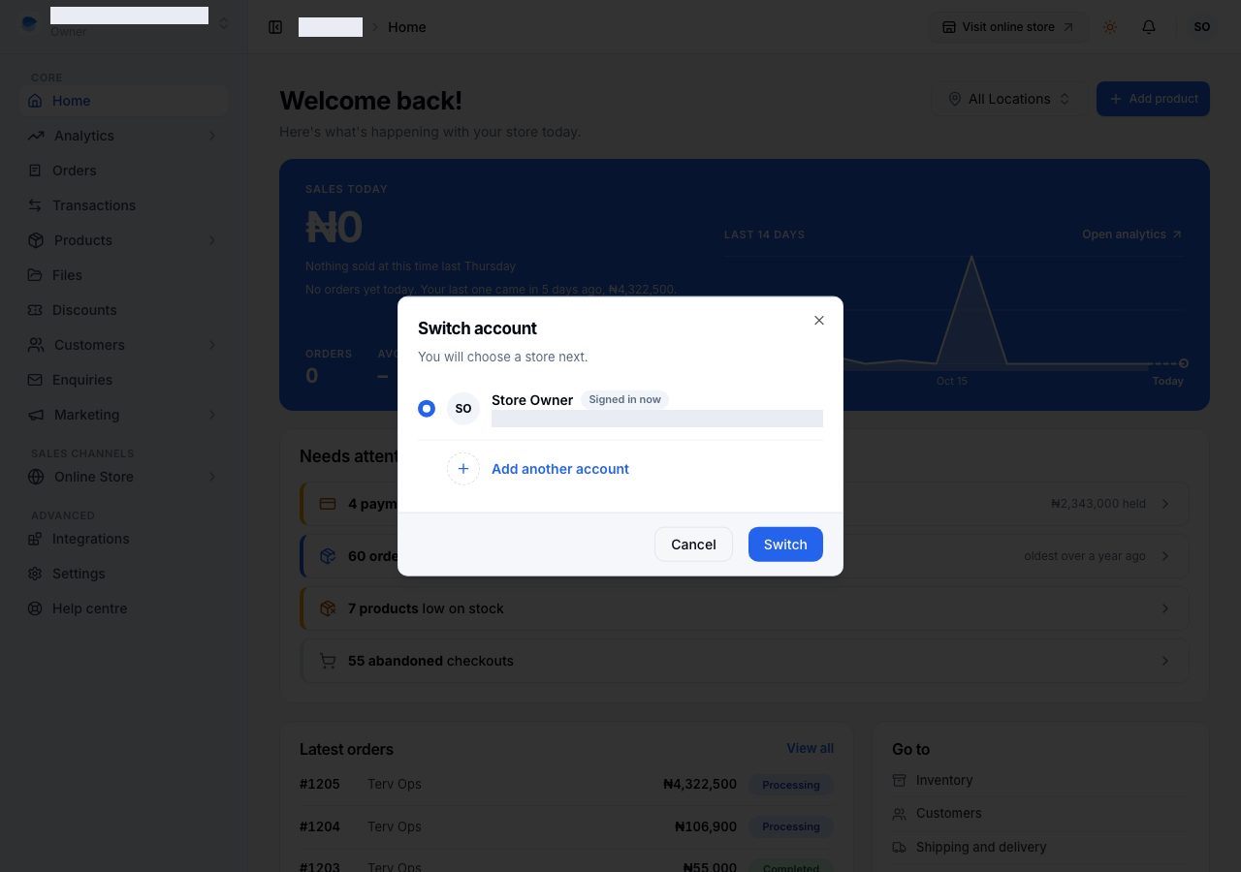The image size is (1241, 872).
Task: Open the 7 products low on stock row
Action: pyautogui.click(x=745, y=608)
